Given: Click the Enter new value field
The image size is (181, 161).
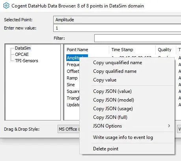Looking at the screenshot, I should coord(117,28).
